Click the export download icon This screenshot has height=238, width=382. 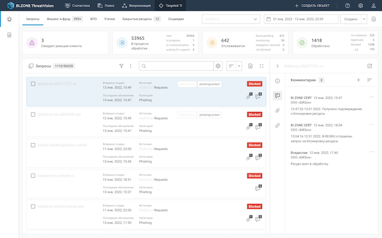pyautogui.click(x=250, y=66)
